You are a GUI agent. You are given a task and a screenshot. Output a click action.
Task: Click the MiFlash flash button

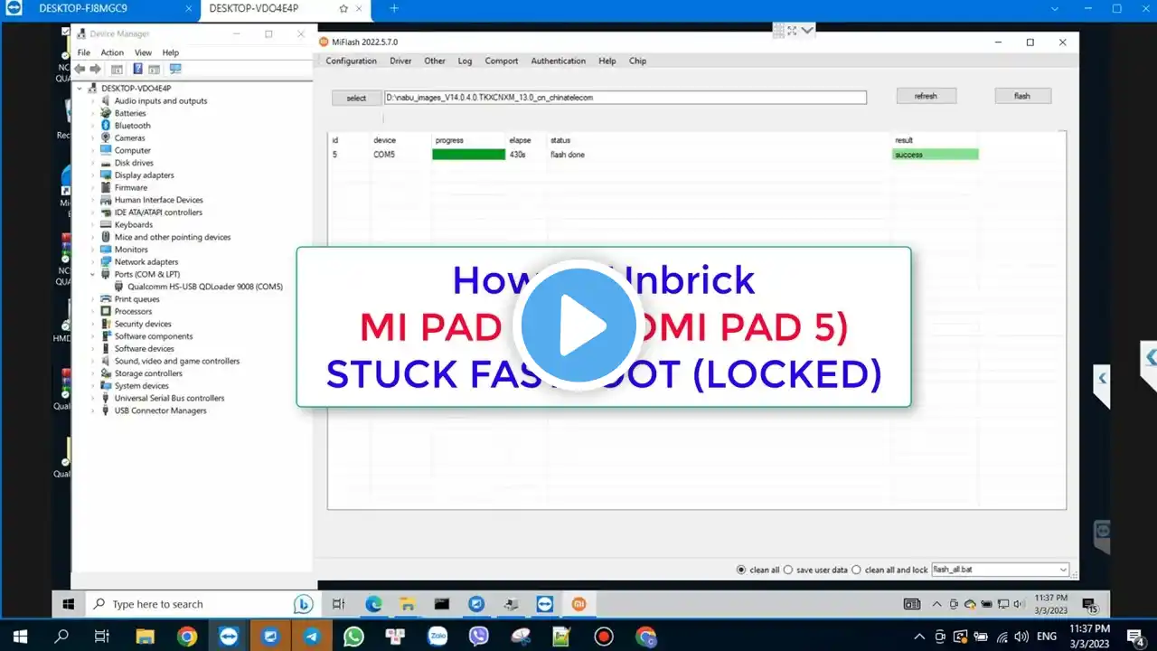click(1022, 96)
